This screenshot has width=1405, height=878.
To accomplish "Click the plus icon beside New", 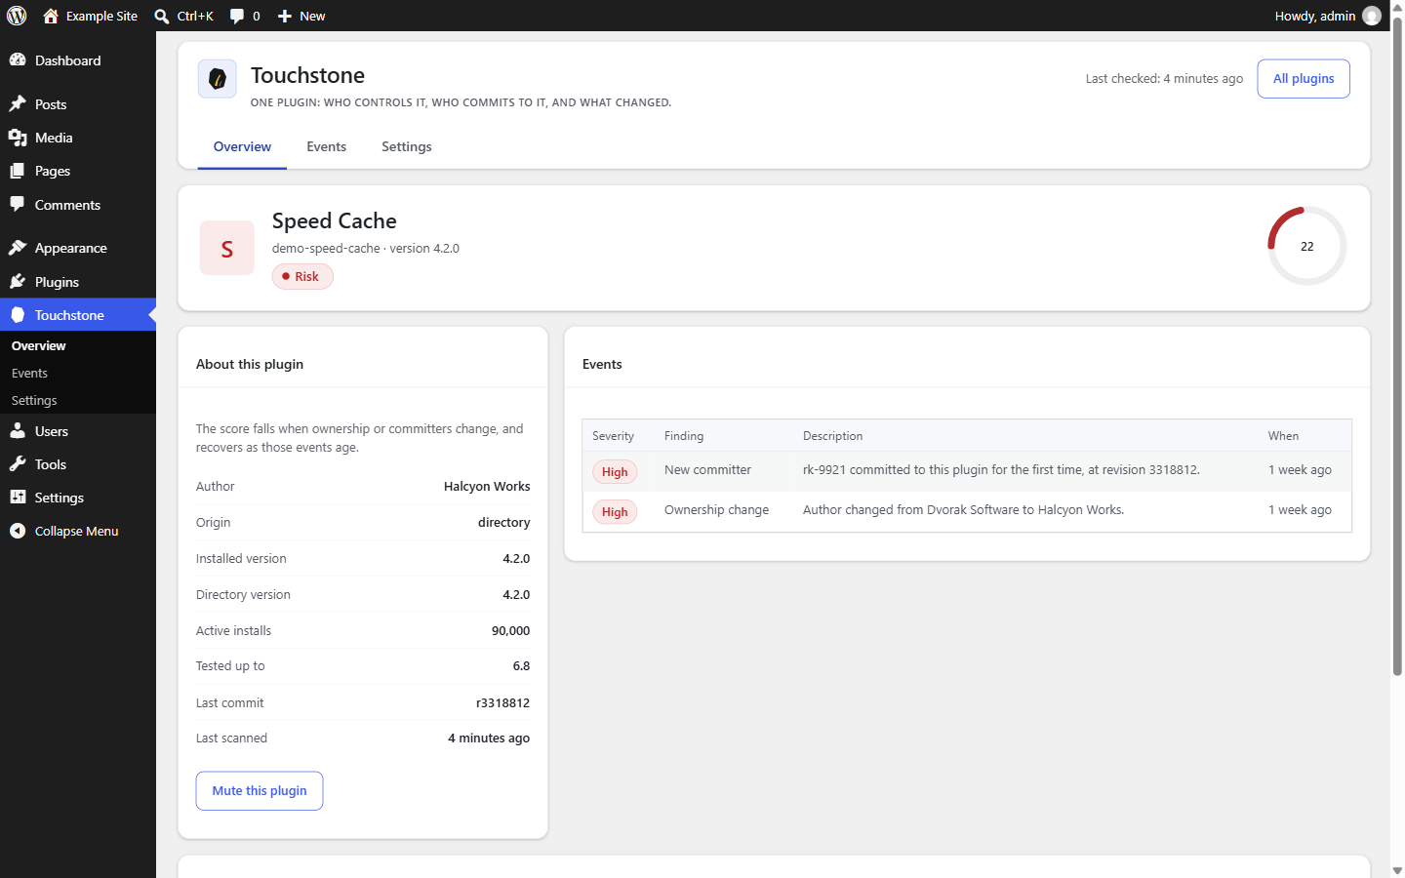I will [285, 16].
